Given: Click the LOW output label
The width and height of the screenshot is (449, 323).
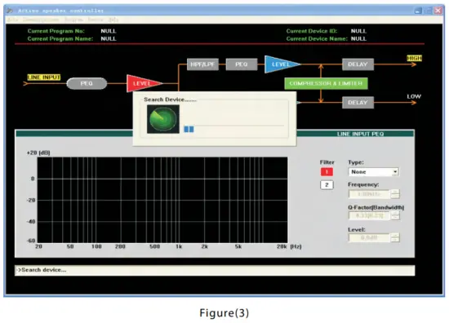Looking at the screenshot, I should click(414, 96).
